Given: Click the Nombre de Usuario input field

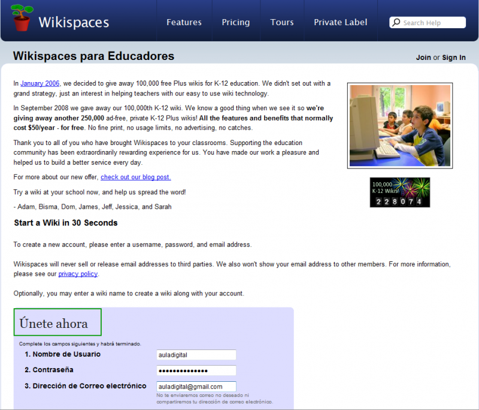Looking at the screenshot, I should tap(196, 355).
